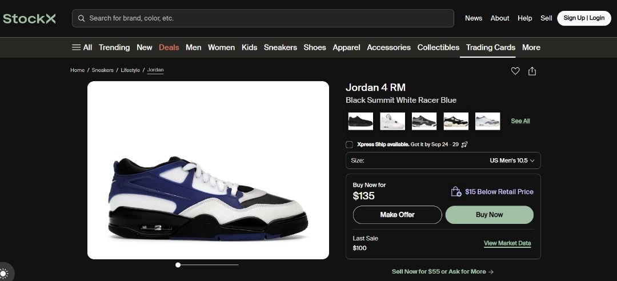Select the Trending menu item
Image resolution: width=617 pixels, height=281 pixels.
pyautogui.click(x=114, y=47)
